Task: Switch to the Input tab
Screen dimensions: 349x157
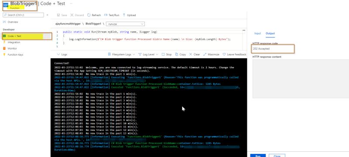Action: pyautogui.click(x=257, y=33)
